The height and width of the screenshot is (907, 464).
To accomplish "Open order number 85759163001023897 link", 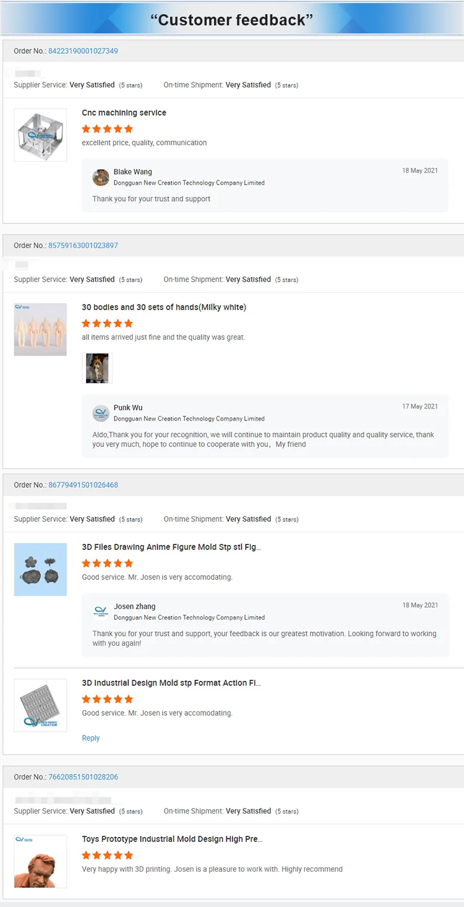I will coord(83,245).
